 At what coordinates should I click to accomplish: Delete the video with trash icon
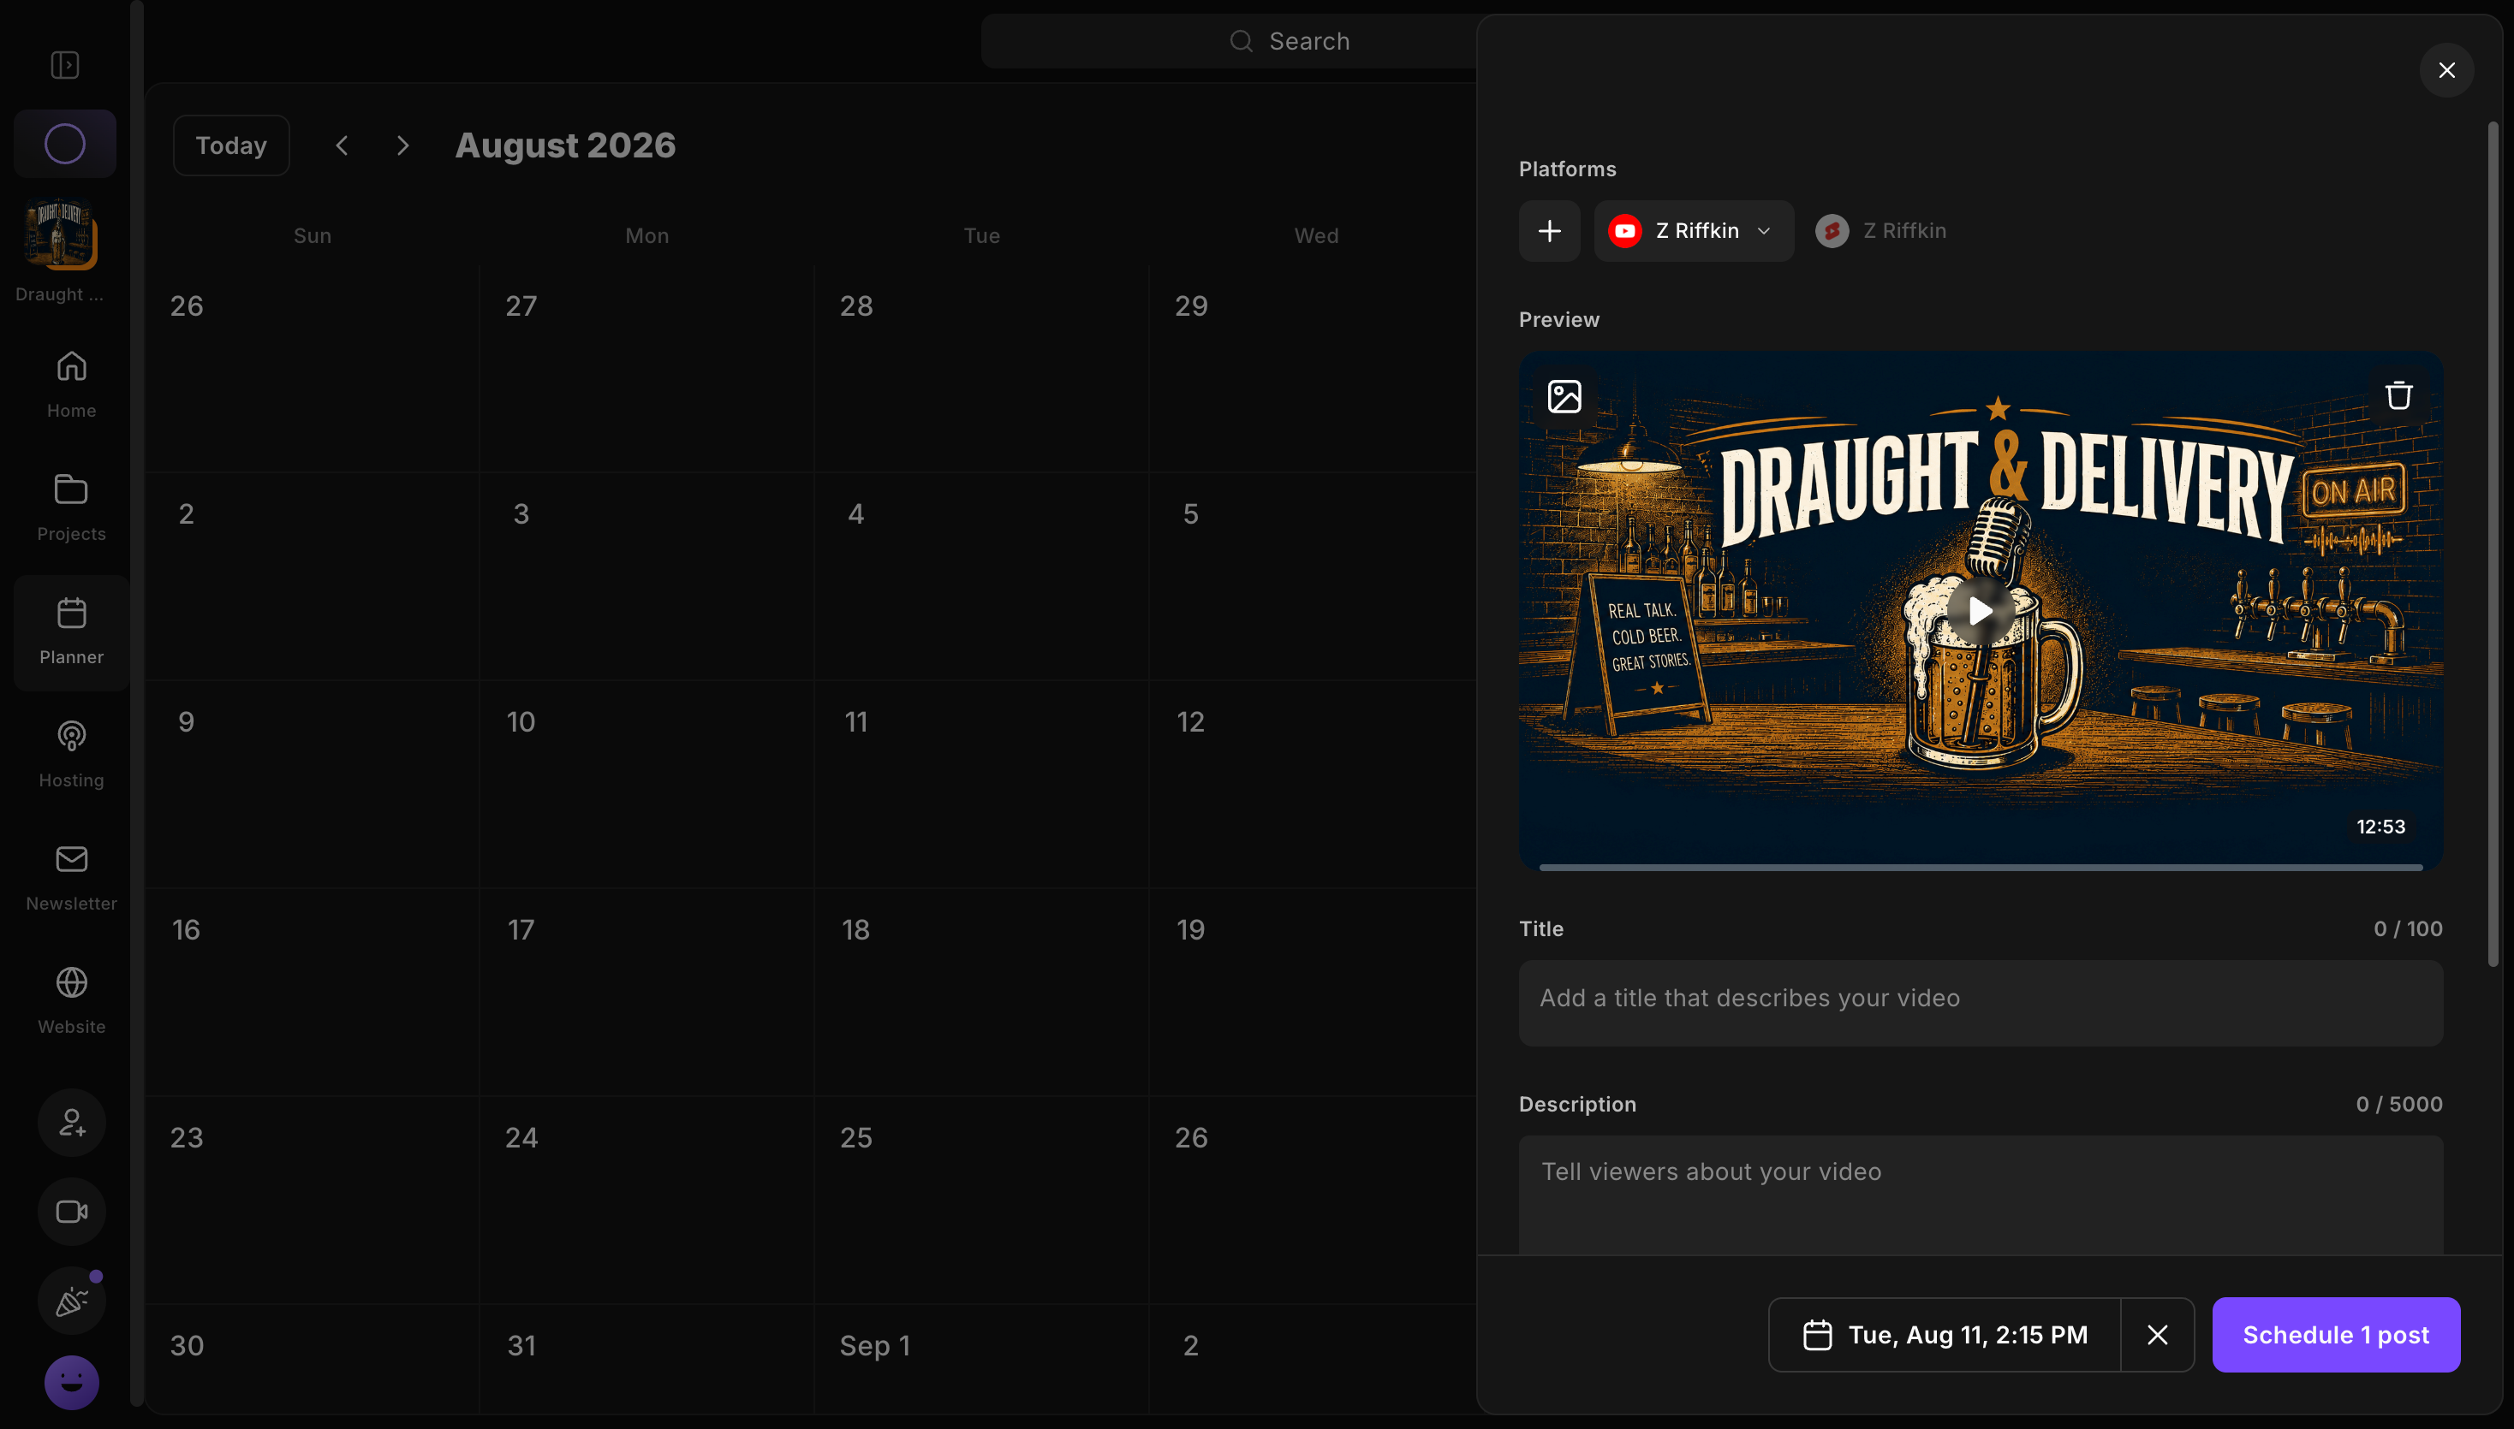tap(2399, 395)
